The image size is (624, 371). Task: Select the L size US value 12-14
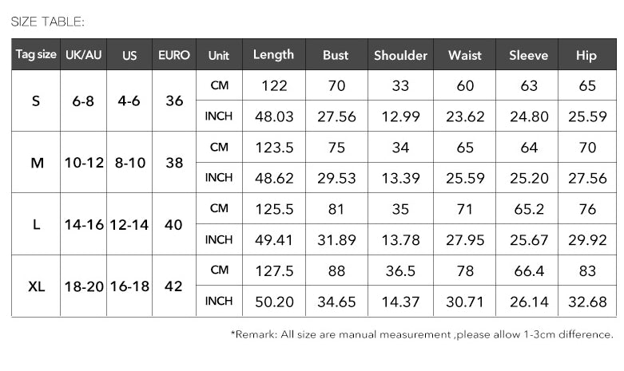(129, 224)
